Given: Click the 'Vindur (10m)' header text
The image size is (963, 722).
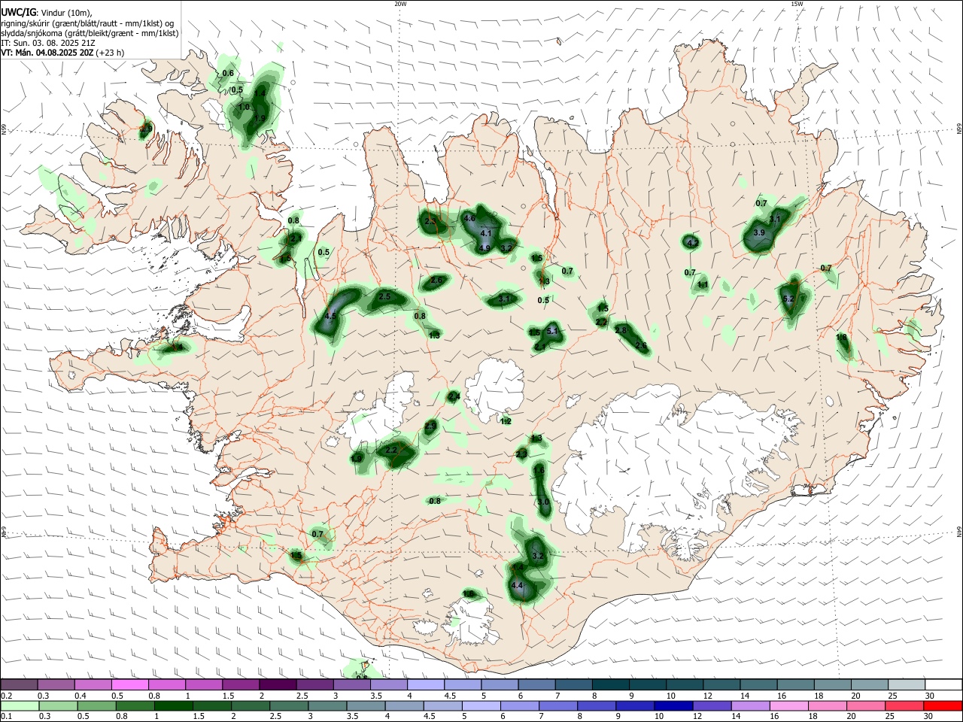Looking at the screenshot, I should click(66, 13).
